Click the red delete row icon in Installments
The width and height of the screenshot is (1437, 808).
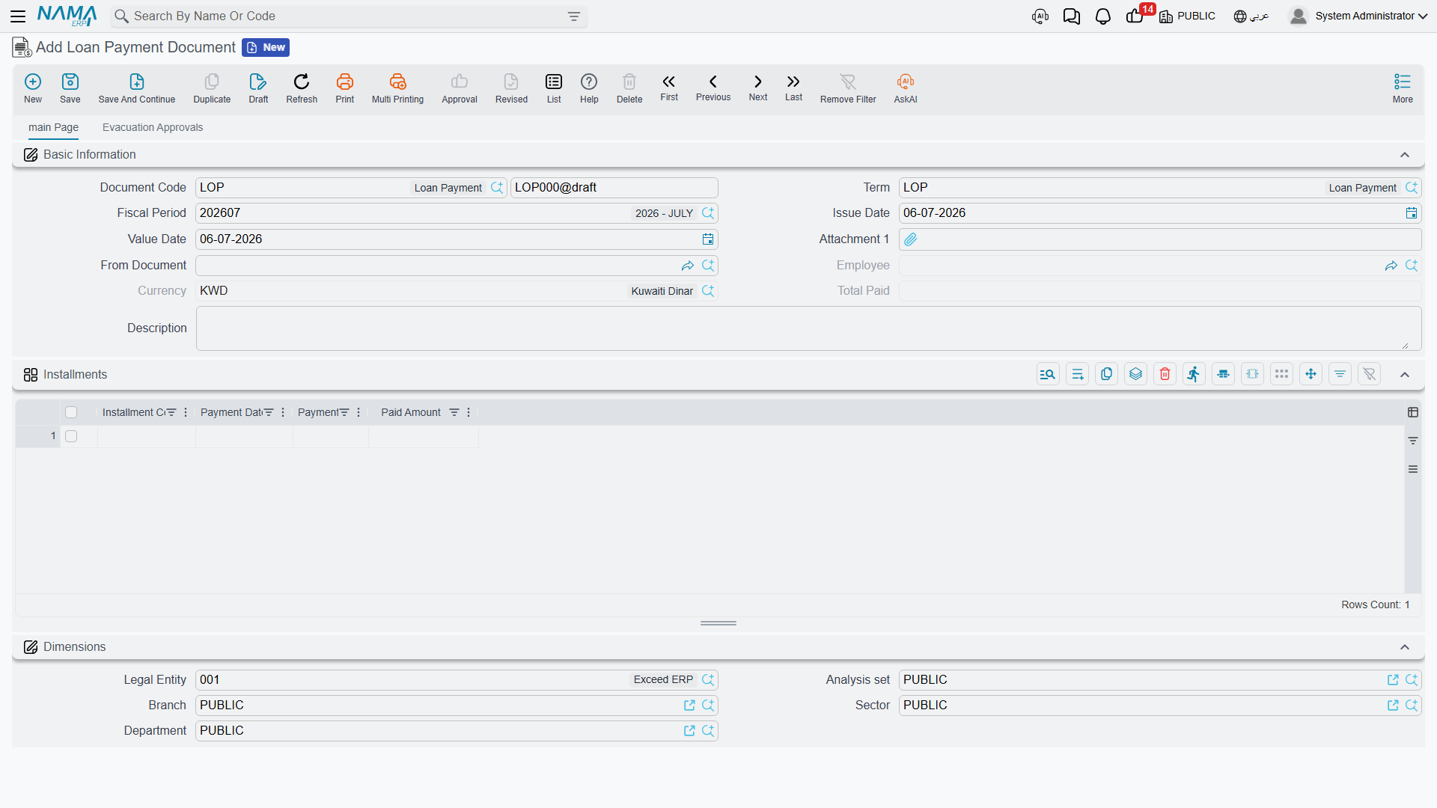tap(1165, 374)
